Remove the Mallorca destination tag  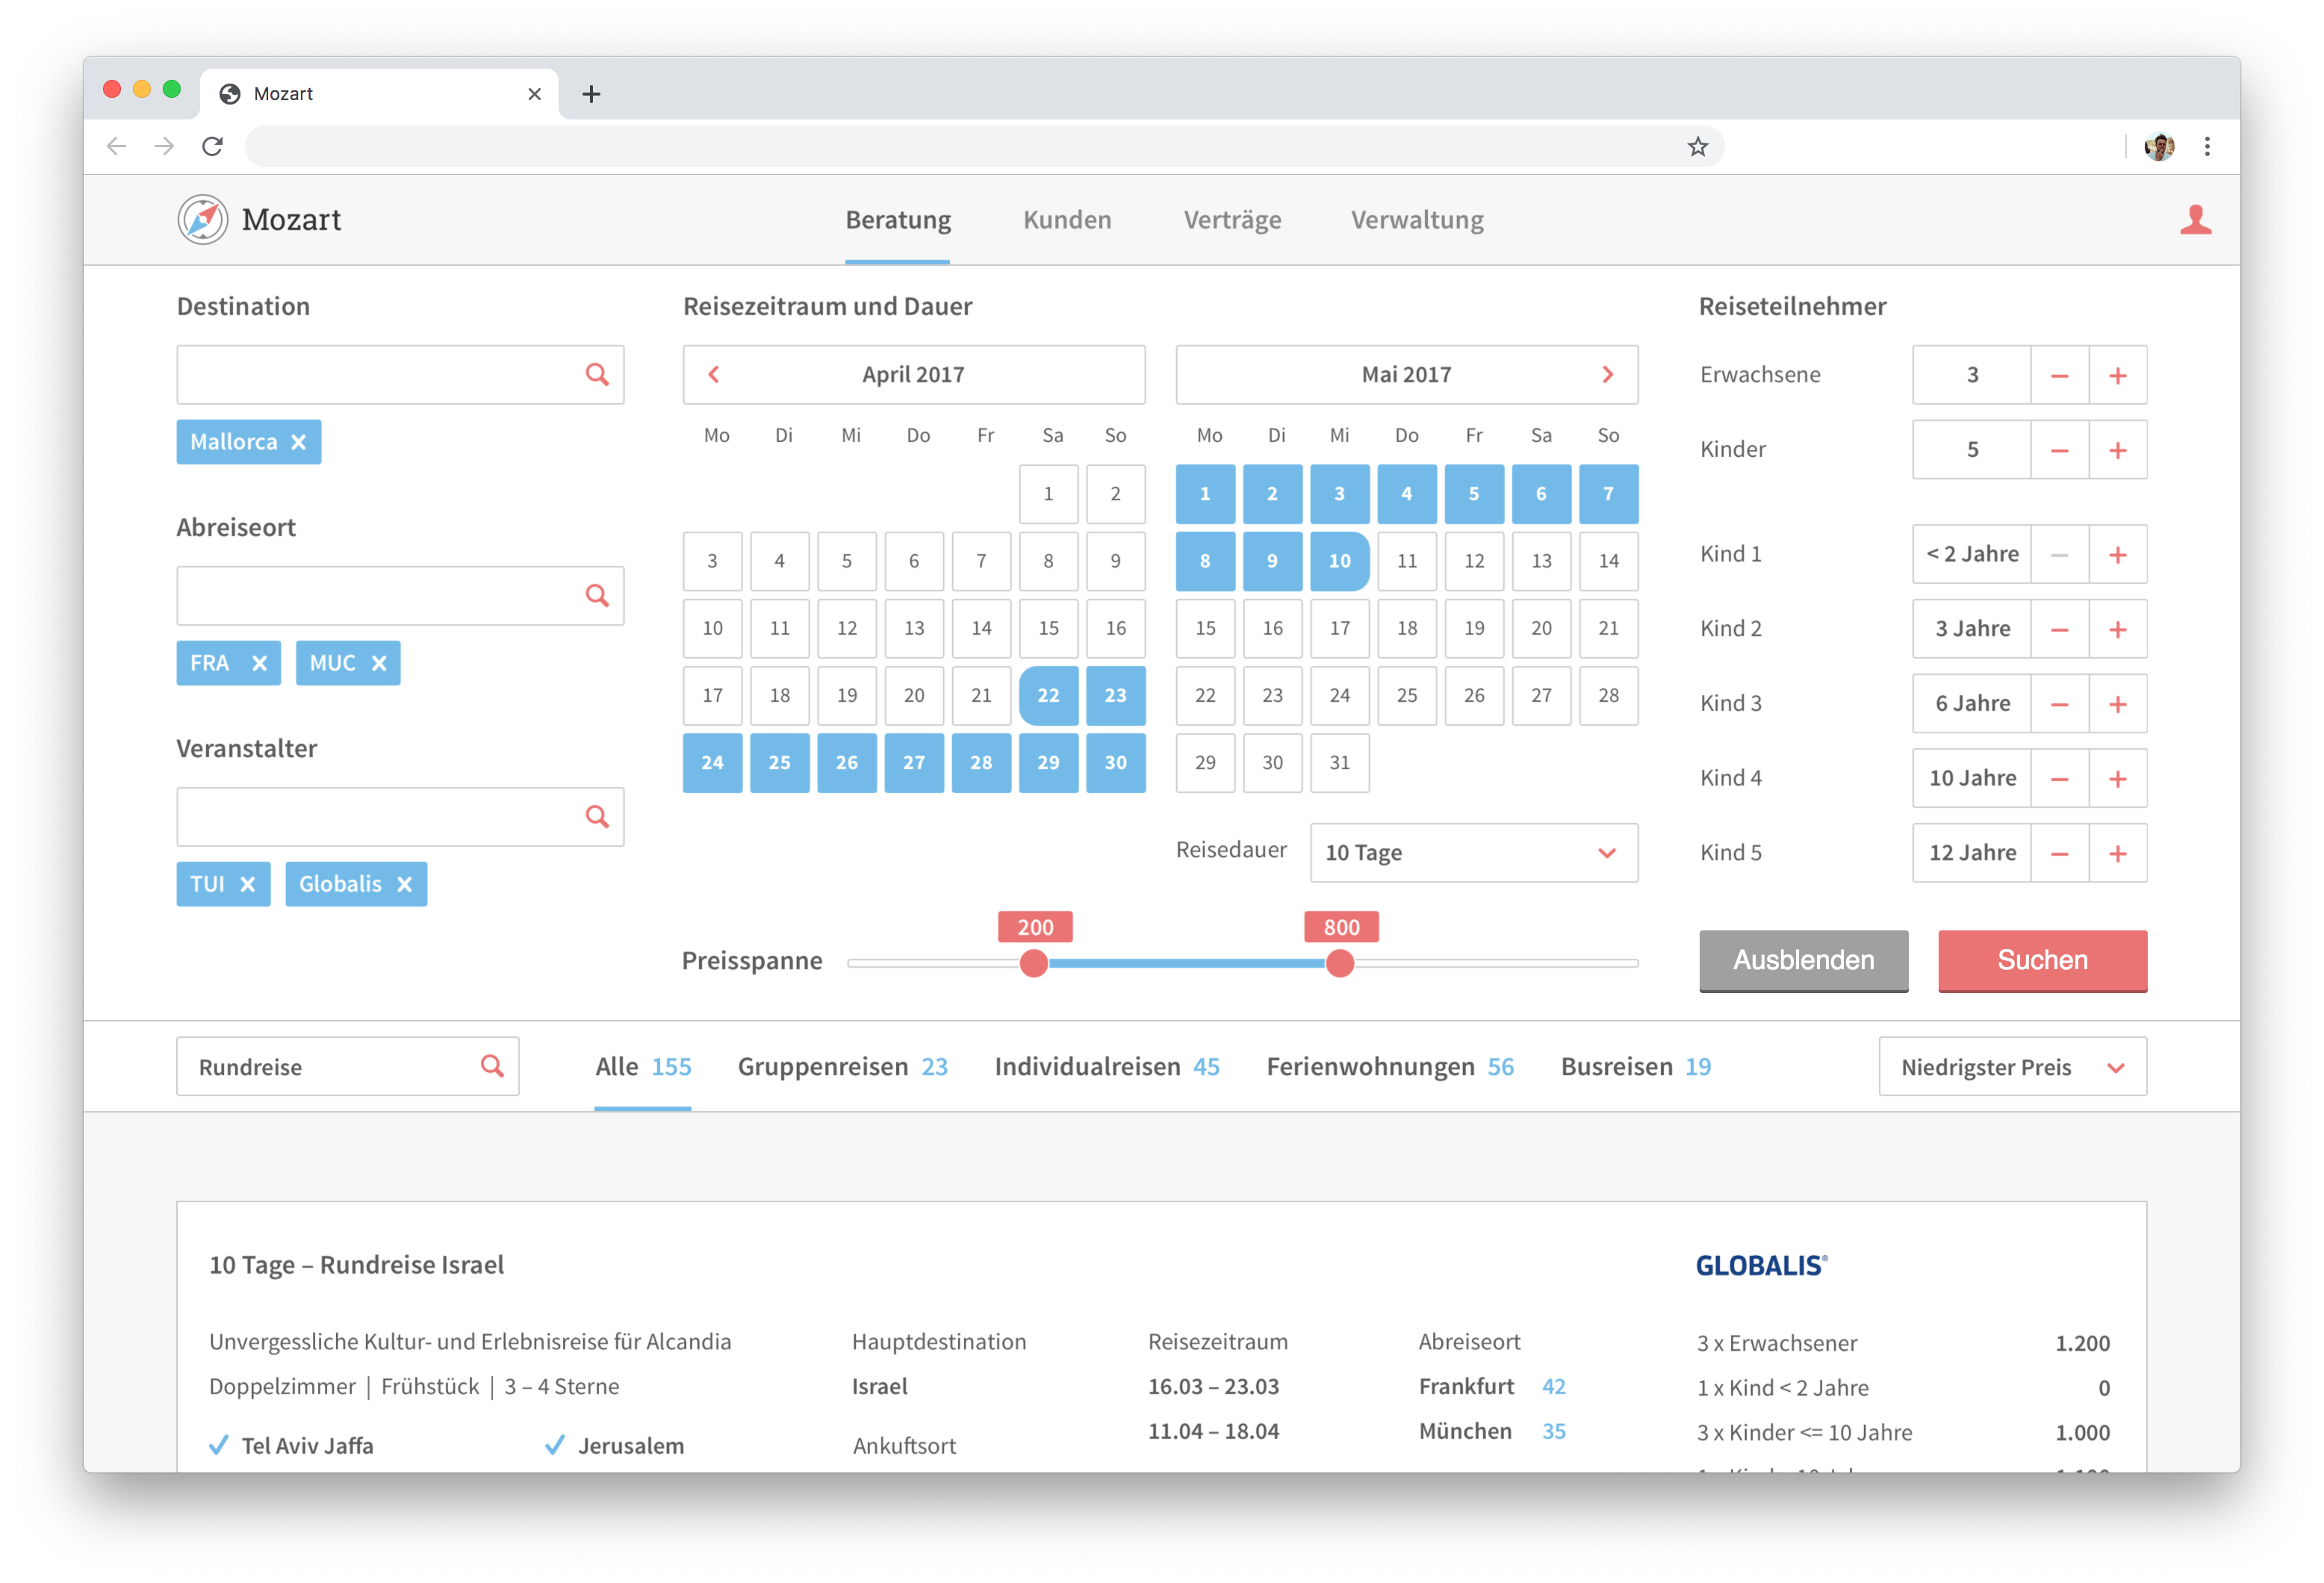[298, 442]
